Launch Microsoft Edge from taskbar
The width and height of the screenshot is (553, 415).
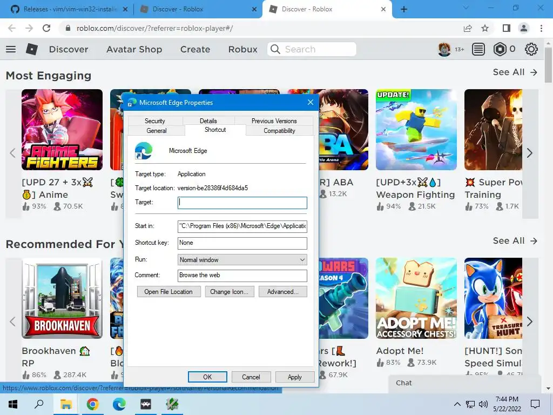pyautogui.click(x=119, y=404)
